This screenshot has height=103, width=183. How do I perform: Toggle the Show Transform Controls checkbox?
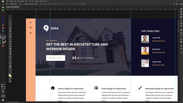(x=26, y=4)
